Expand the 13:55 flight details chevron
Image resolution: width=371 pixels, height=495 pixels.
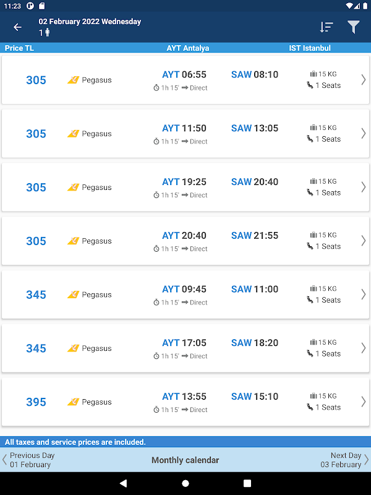[363, 402]
